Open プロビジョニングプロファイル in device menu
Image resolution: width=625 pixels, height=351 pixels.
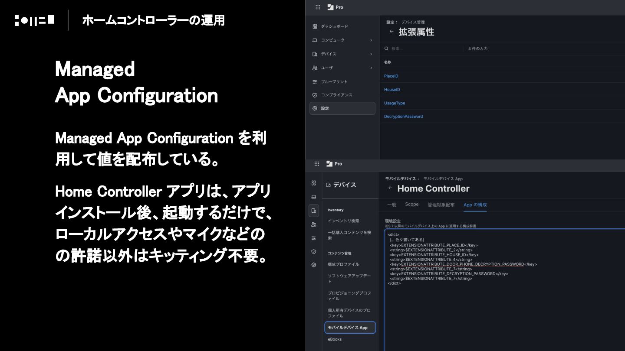(349, 296)
